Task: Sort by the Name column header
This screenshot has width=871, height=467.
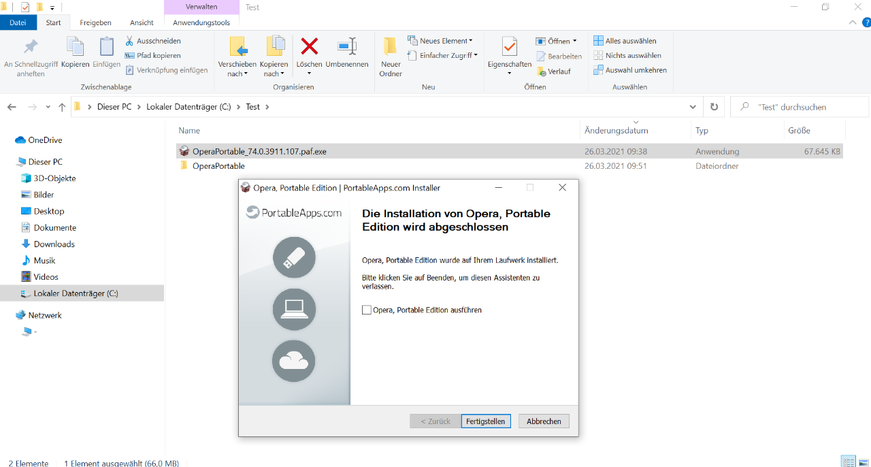Action: click(189, 130)
